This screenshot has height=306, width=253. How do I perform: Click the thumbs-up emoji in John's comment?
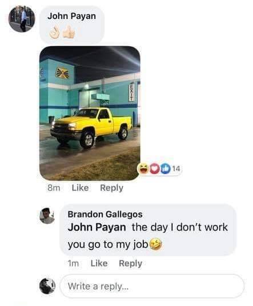coord(69,32)
